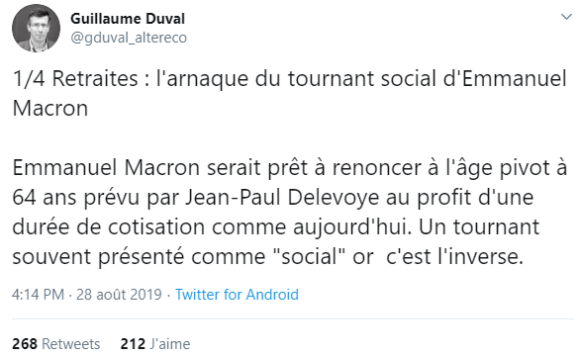Click headline 'l'arnaque du tournant social'
The width and height of the screenshot is (578, 357).
pos(296,79)
